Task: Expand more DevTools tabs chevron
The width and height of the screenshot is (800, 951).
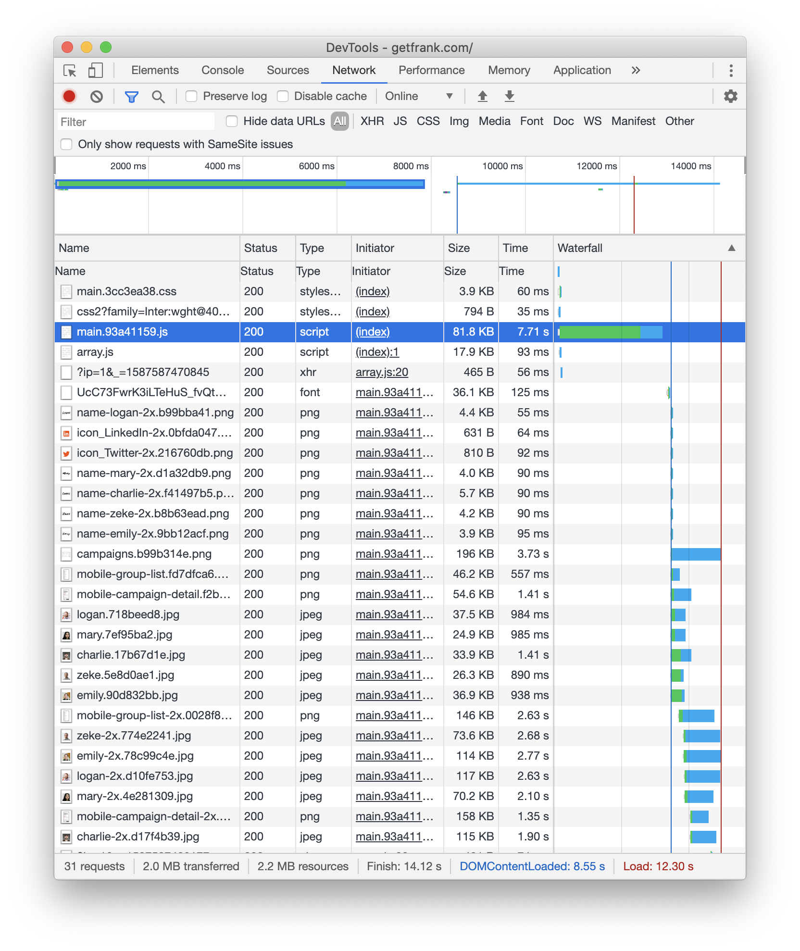Action: pyautogui.click(x=636, y=70)
